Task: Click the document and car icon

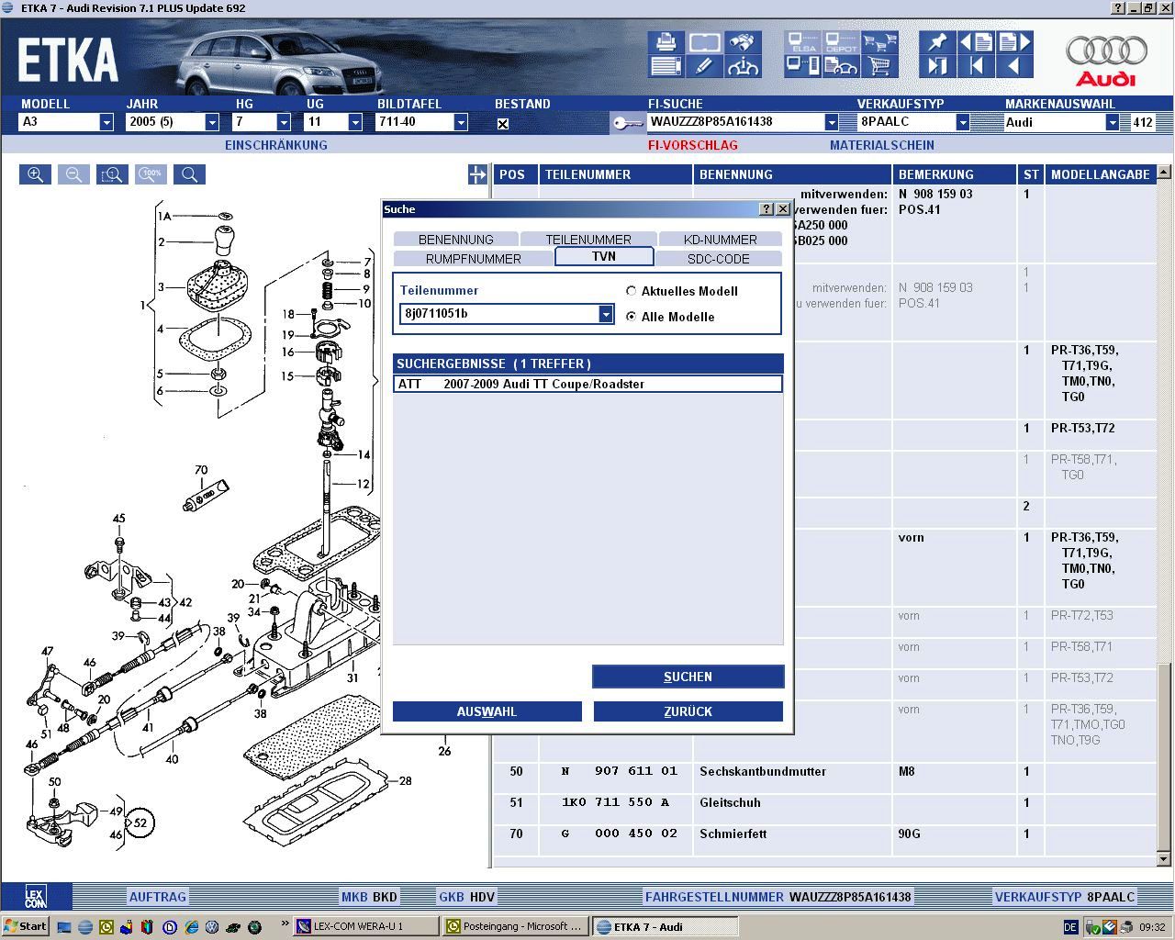Action: 842,66
